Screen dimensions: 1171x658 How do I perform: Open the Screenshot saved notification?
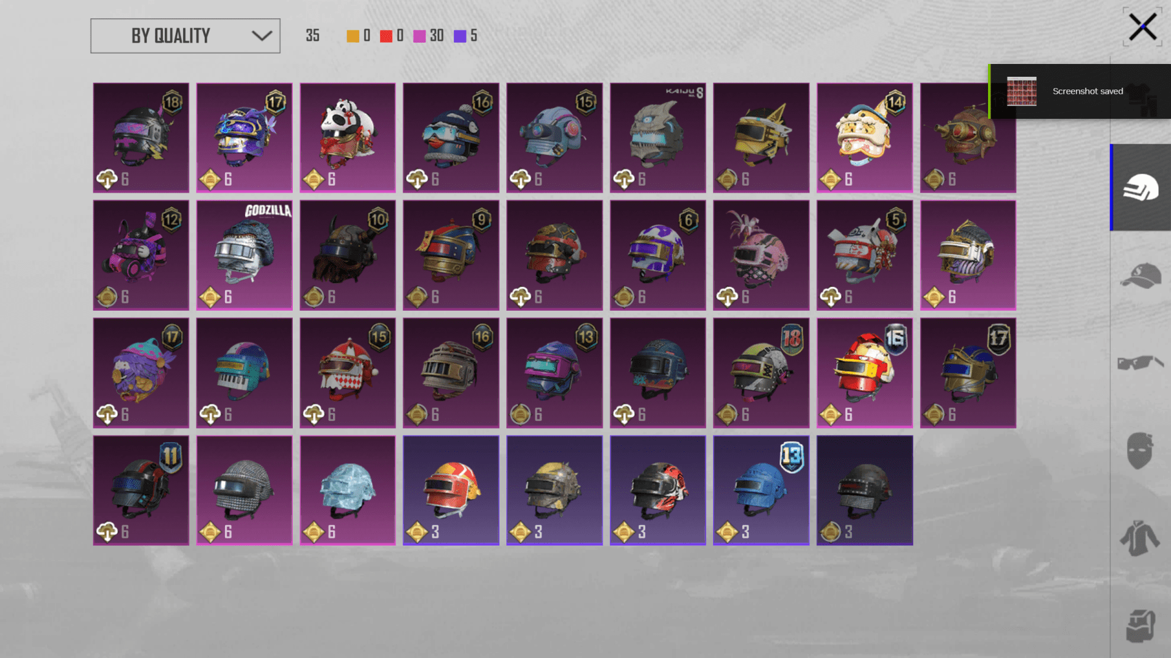pyautogui.click(x=1080, y=91)
